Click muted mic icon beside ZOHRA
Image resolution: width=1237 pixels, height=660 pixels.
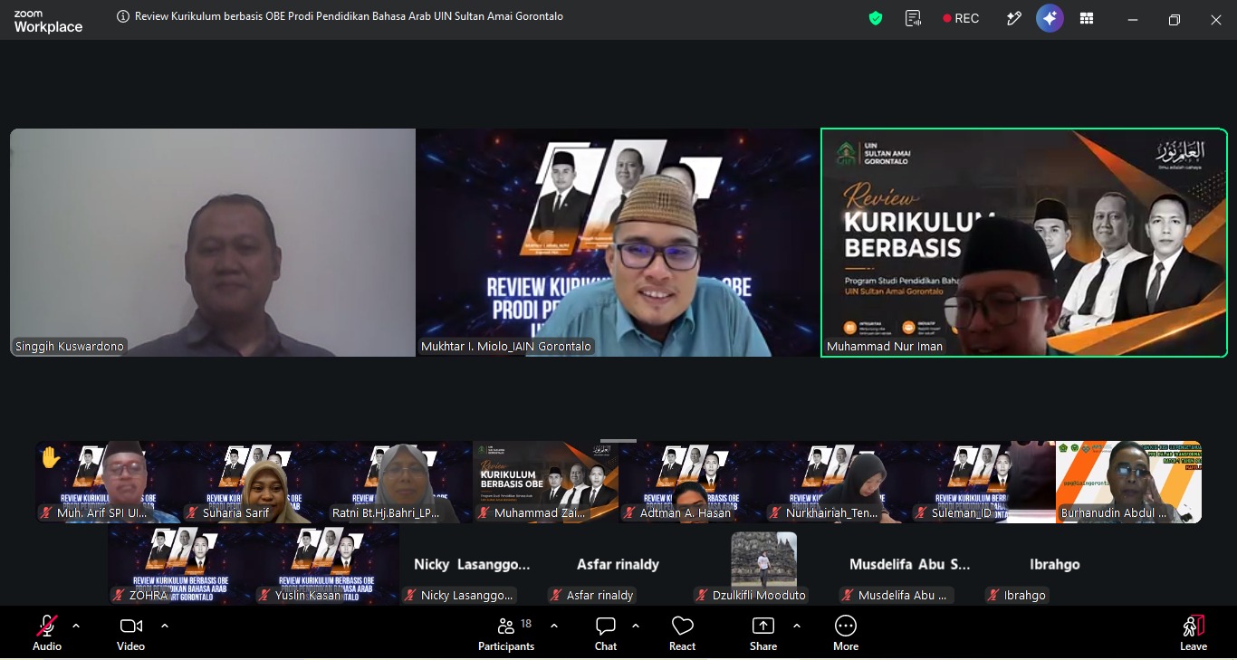(120, 595)
